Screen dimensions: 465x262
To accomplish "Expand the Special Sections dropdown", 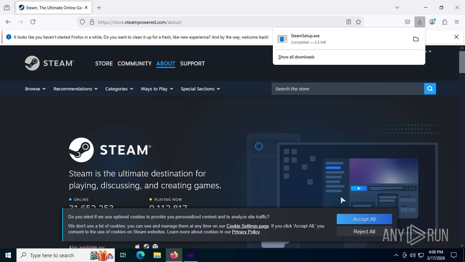I will (x=200, y=89).
